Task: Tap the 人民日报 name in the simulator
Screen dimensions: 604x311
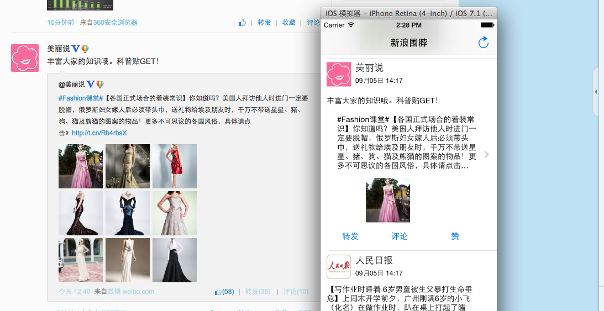Action: coord(374,260)
